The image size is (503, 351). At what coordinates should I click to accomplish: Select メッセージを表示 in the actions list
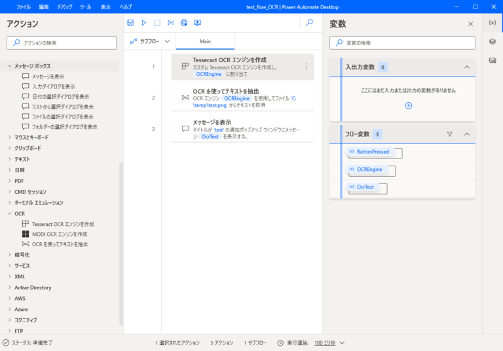[x=43, y=77]
